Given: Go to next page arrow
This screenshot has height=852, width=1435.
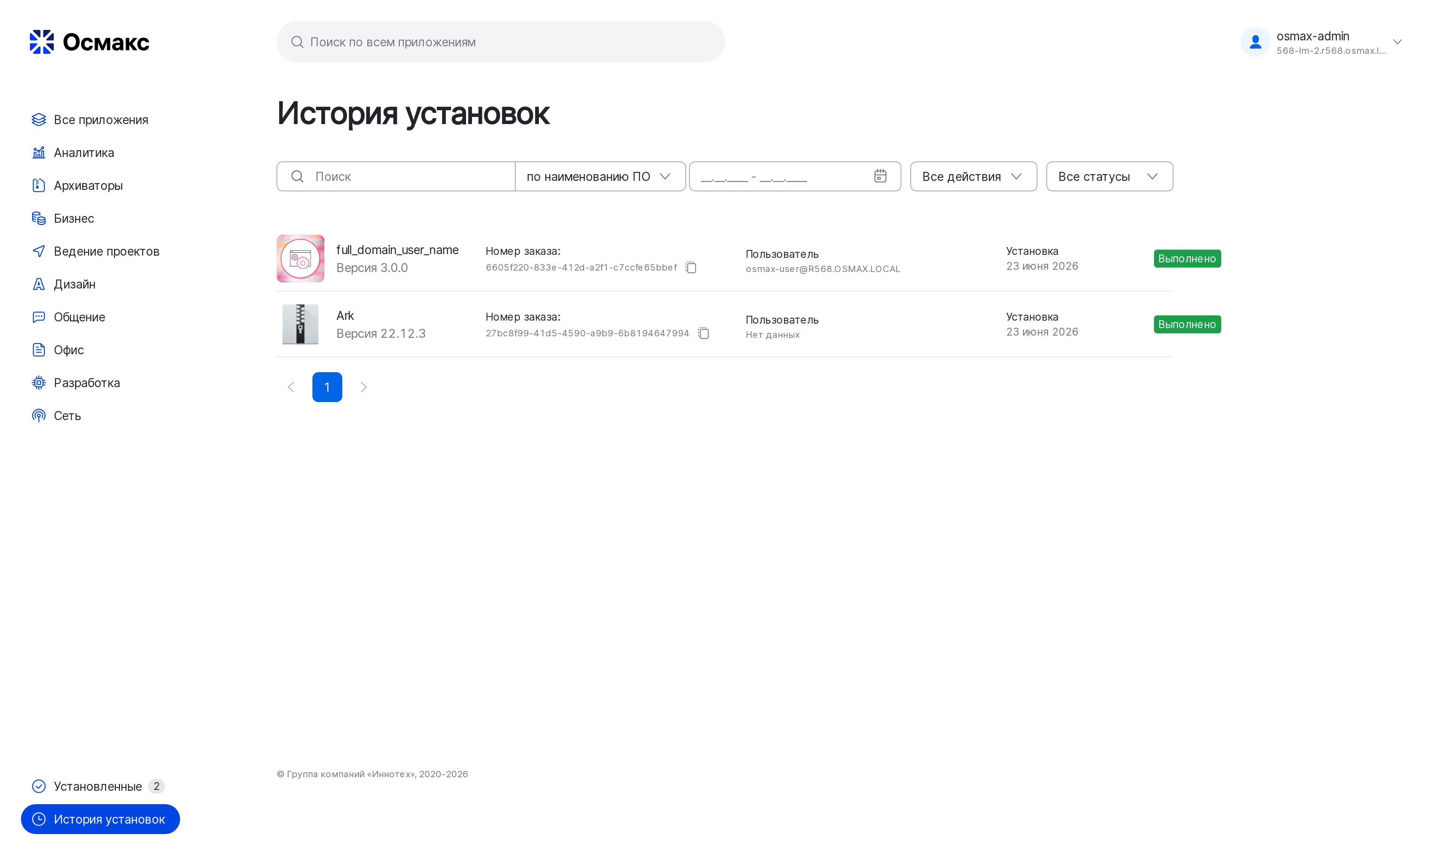Looking at the screenshot, I should pyautogui.click(x=363, y=387).
